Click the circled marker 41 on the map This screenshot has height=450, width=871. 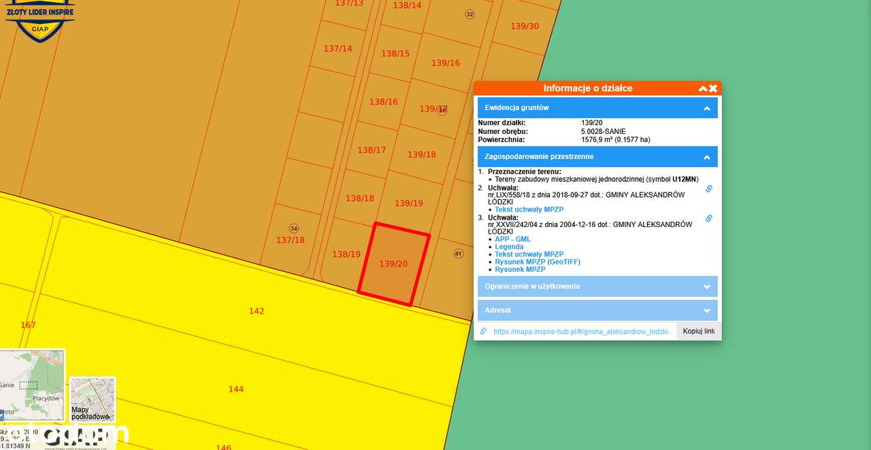pyautogui.click(x=458, y=254)
